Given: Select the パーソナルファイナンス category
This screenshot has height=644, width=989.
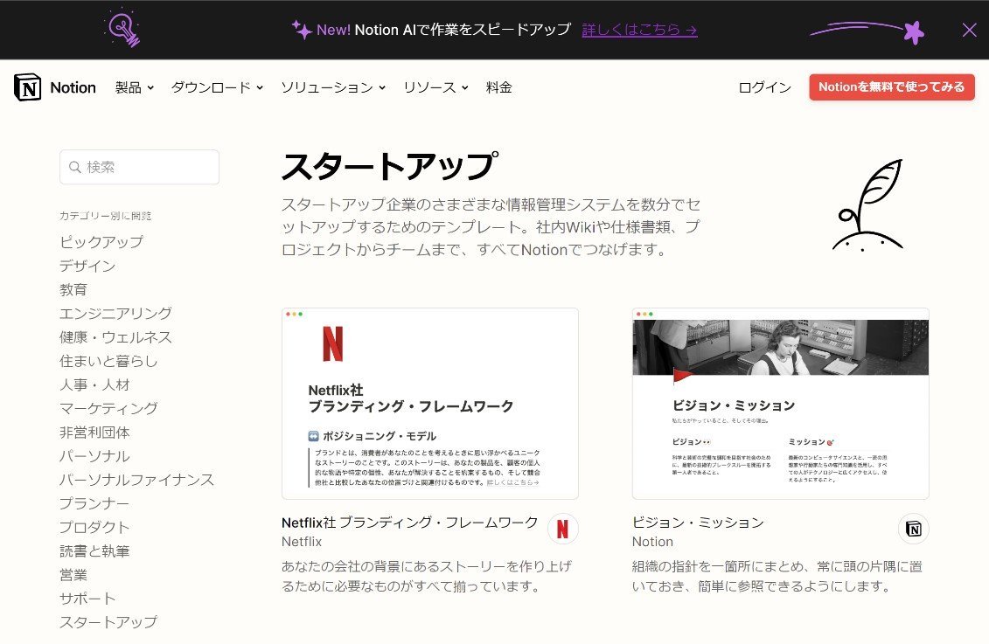Looking at the screenshot, I should coord(137,480).
